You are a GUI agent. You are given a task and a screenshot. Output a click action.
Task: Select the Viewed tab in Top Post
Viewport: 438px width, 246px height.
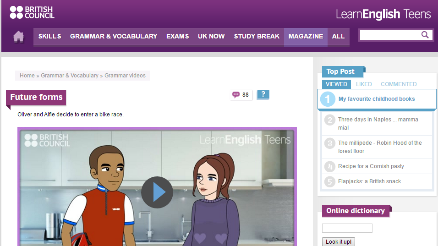point(336,84)
